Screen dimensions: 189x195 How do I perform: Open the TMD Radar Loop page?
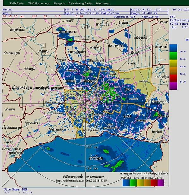tap(39, 3)
